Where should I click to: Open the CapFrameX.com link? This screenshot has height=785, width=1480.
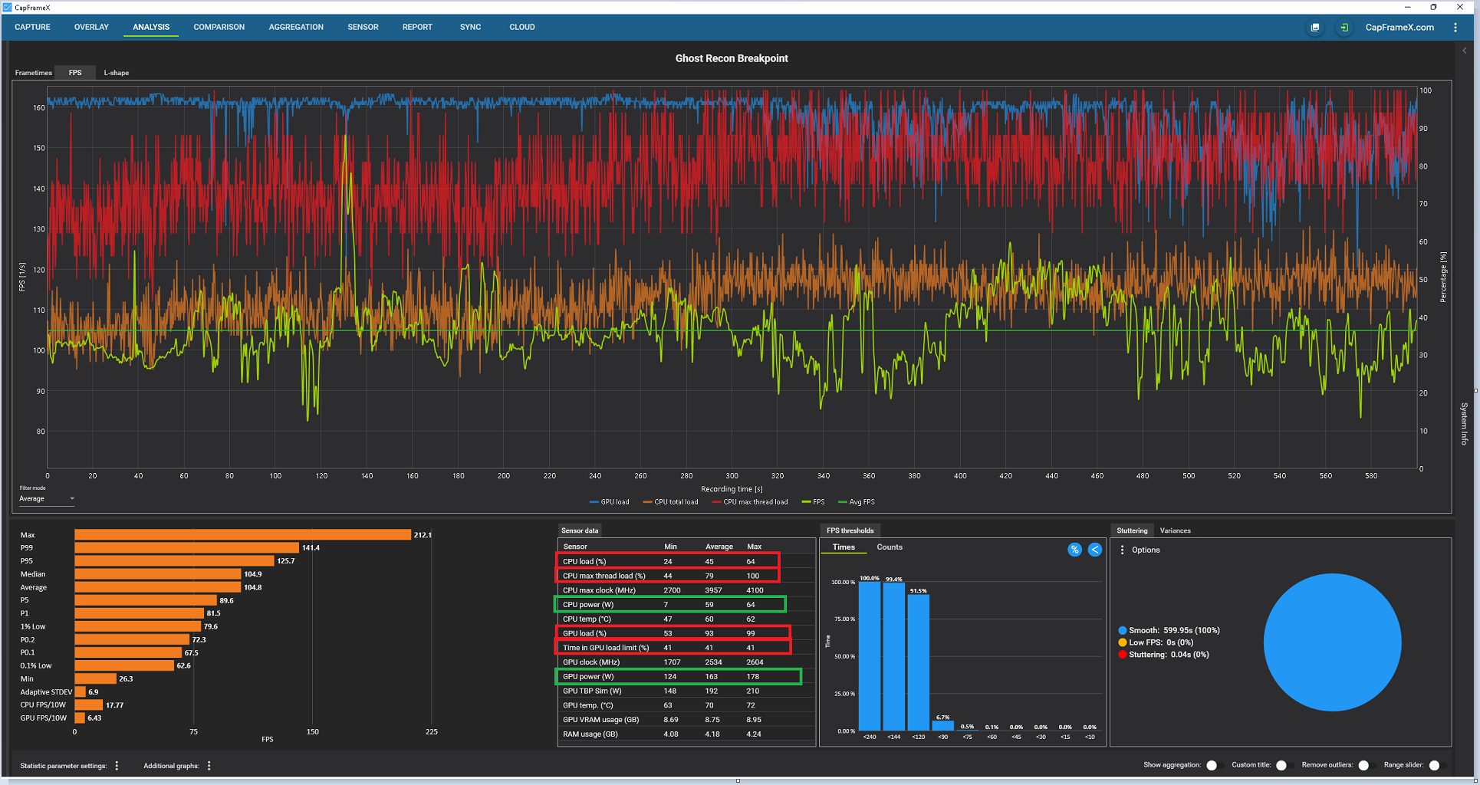[x=1399, y=28]
